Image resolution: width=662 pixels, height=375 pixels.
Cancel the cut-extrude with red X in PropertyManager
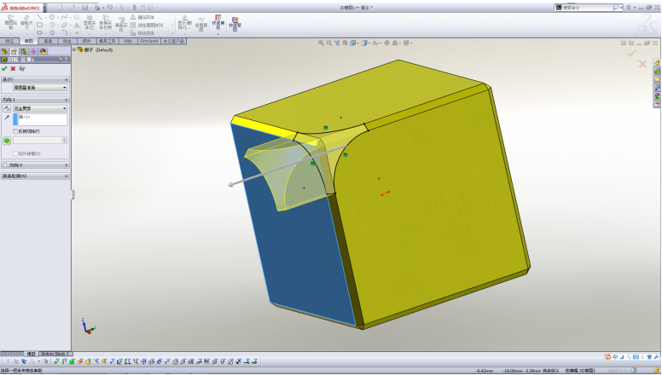tap(13, 68)
